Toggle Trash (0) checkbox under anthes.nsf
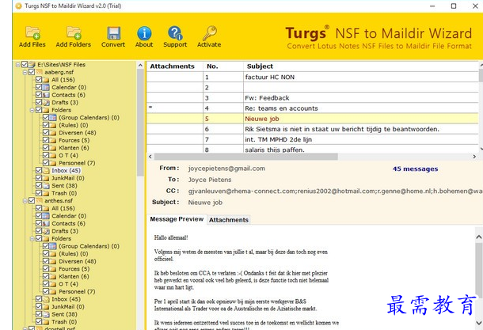The width and height of the screenshot is (483, 330). pyautogui.click(x=39, y=321)
